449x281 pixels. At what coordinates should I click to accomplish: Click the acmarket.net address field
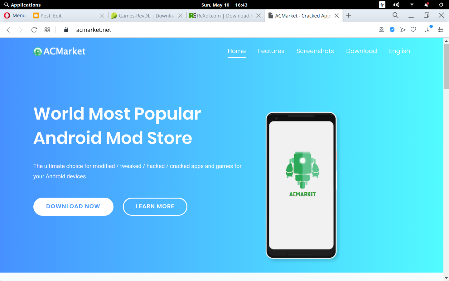(218, 30)
